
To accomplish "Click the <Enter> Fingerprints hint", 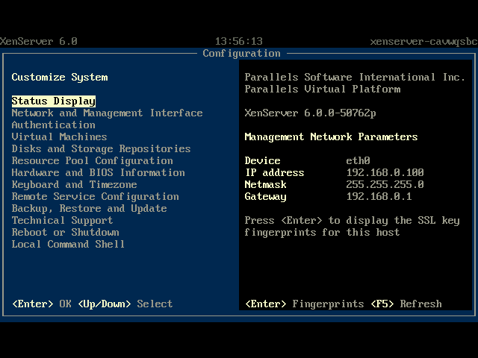I will 304,304.
